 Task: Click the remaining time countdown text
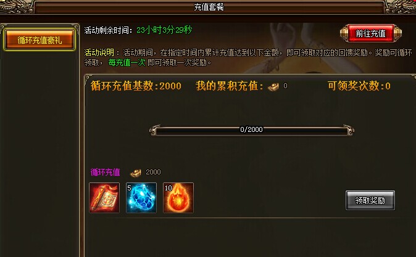coord(164,30)
